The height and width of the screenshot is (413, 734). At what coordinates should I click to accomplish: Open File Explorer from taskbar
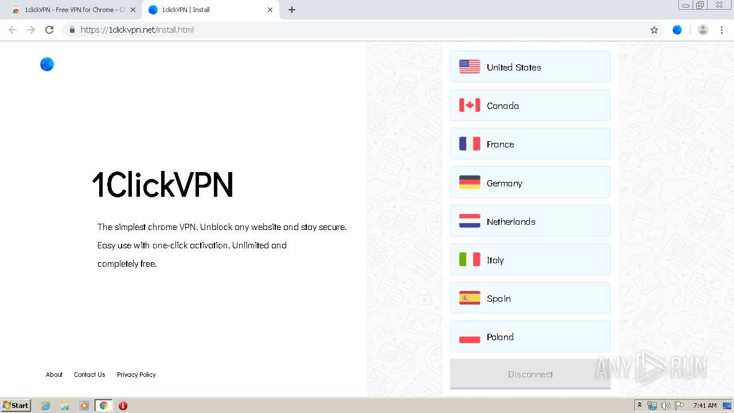(x=65, y=406)
